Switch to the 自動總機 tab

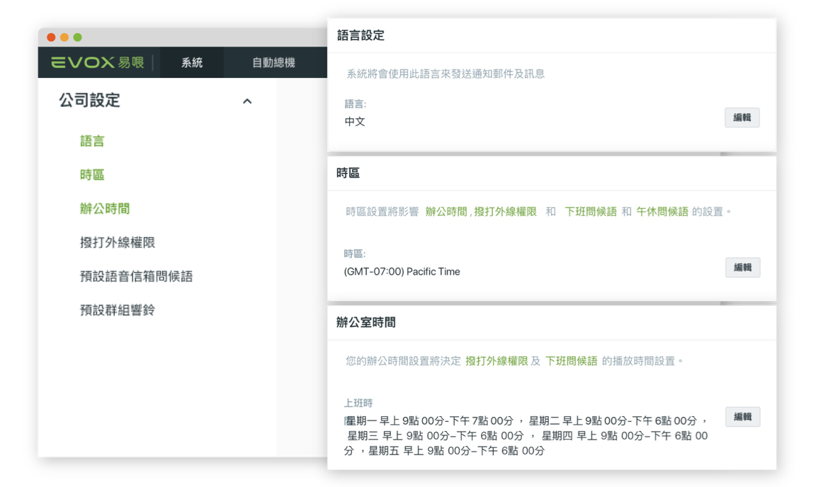pos(273,62)
